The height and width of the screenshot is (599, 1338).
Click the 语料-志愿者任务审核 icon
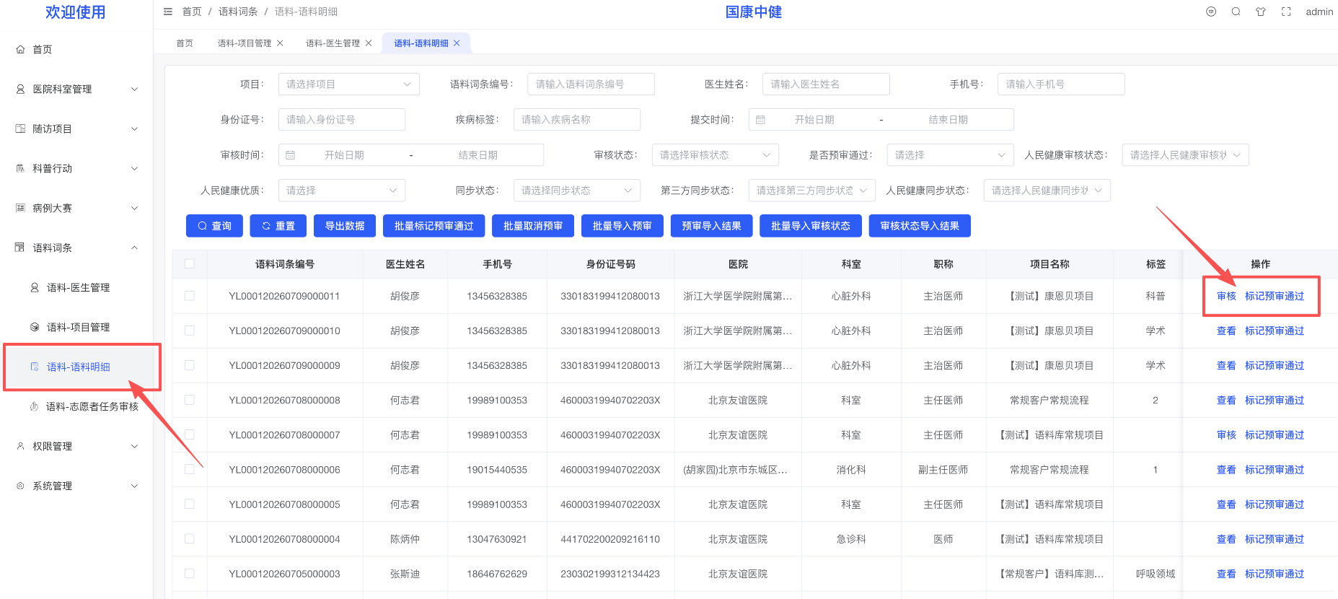[34, 406]
